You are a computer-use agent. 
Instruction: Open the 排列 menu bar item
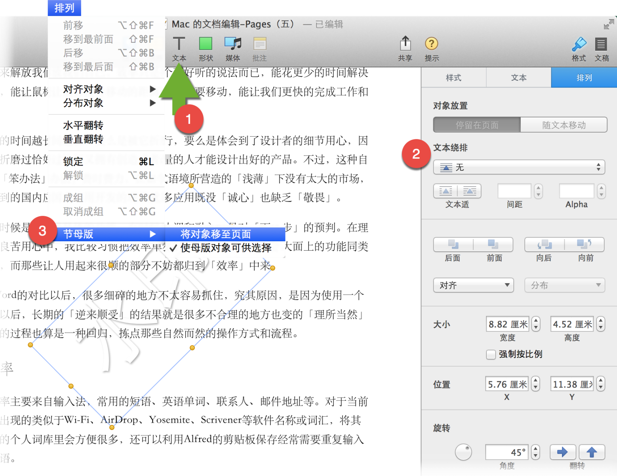[64, 8]
